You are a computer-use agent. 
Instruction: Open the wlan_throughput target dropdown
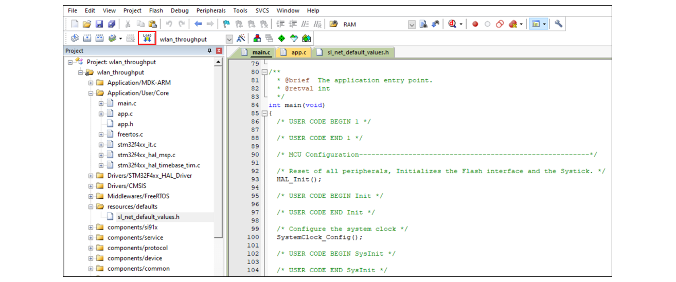tap(229, 39)
